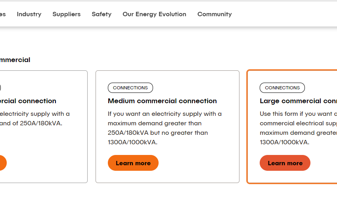
Task: Open the Suppliers navigation item
Action: [x=66, y=14]
